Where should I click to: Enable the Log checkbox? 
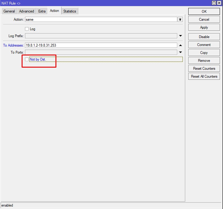click(27, 29)
